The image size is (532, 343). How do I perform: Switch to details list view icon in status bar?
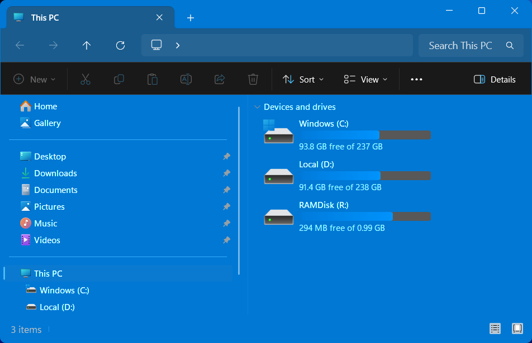[495, 328]
